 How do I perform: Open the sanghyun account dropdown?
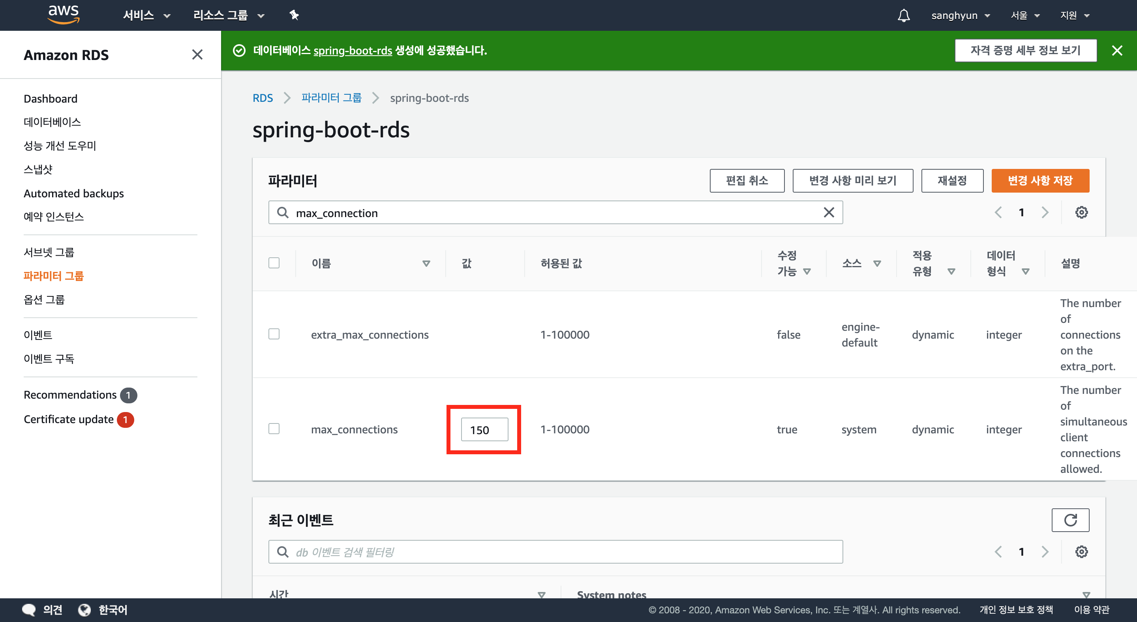[x=960, y=15]
